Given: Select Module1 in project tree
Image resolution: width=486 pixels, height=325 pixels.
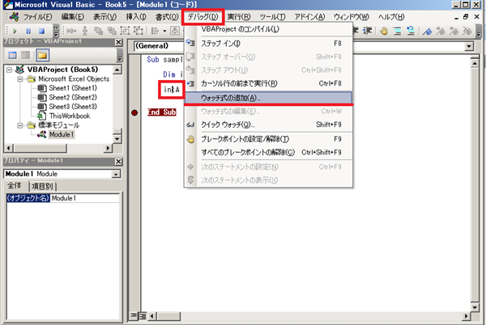Looking at the screenshot, I should 62,134.
